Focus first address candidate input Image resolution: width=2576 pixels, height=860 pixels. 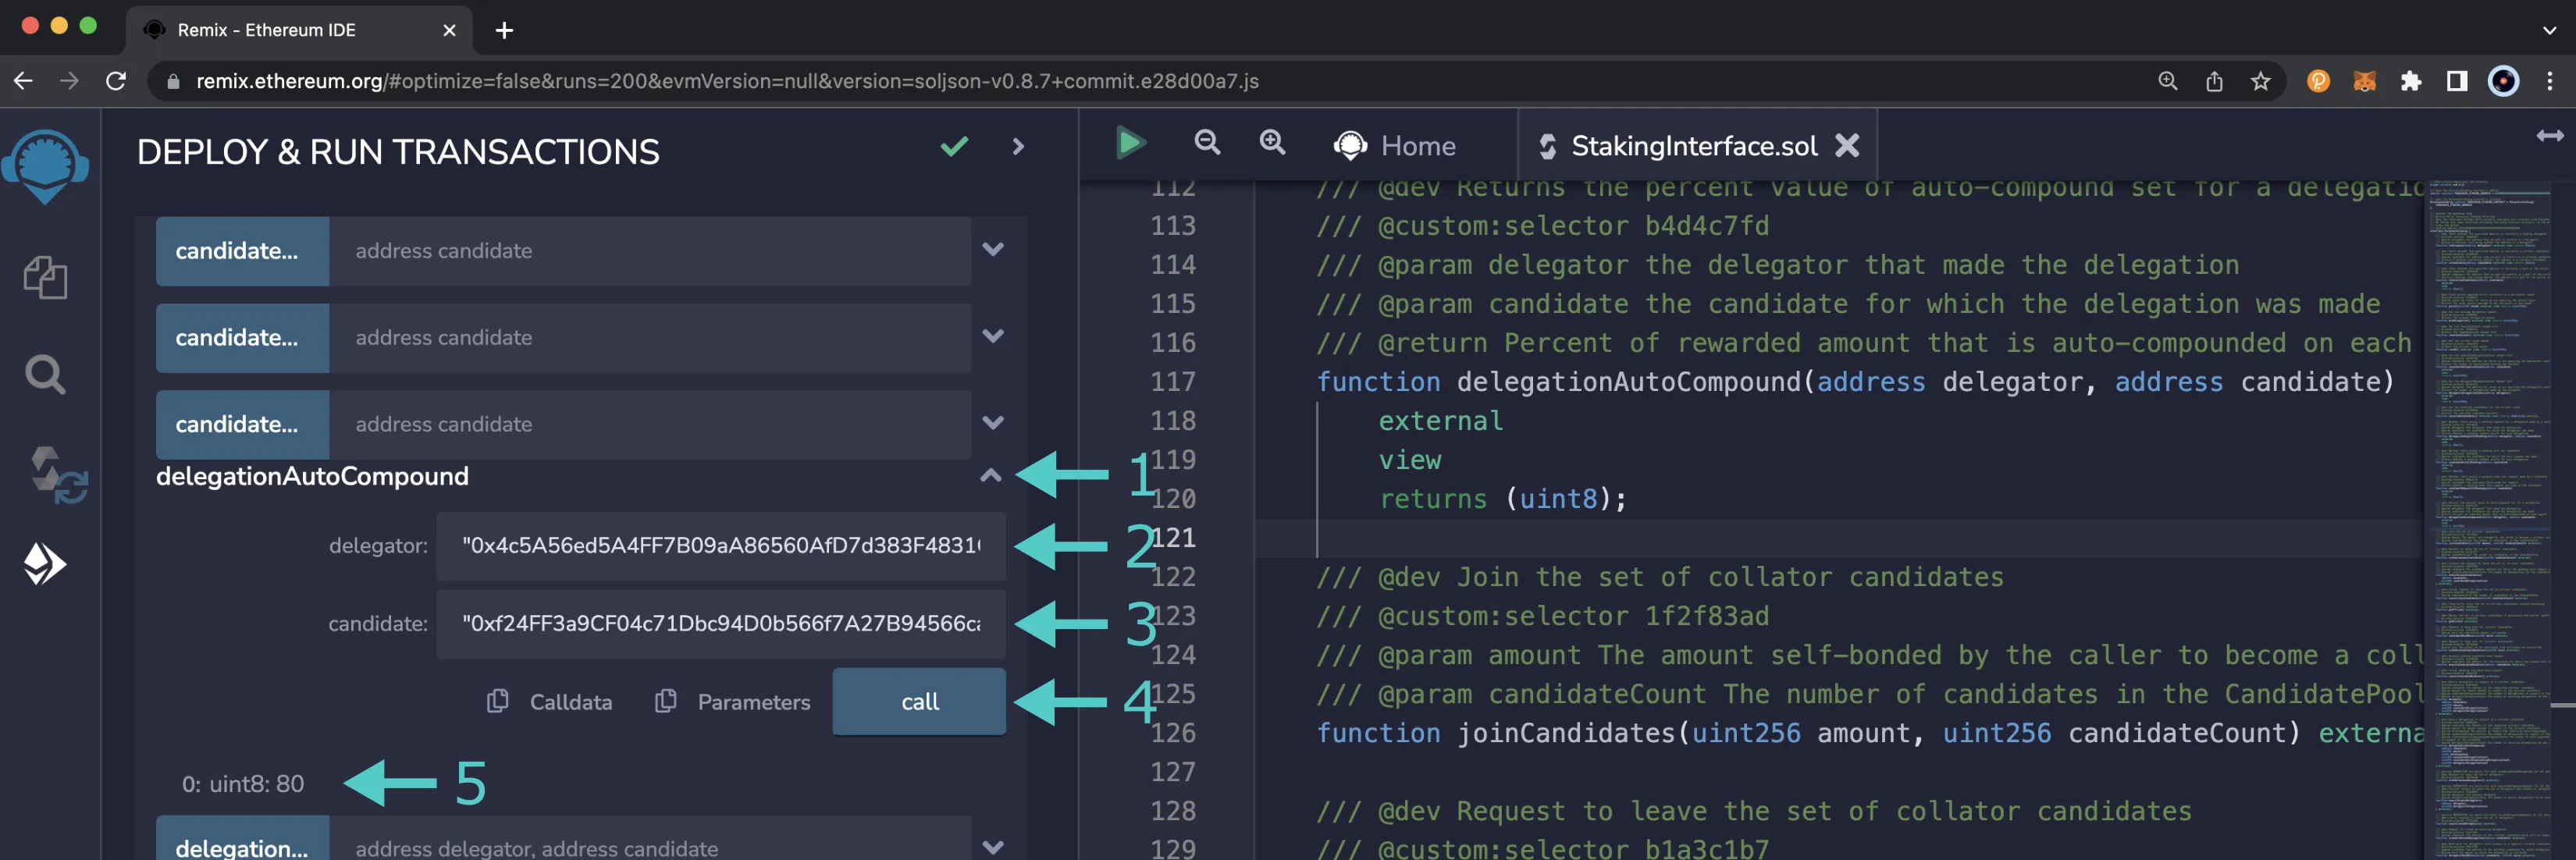coord(650,251)
